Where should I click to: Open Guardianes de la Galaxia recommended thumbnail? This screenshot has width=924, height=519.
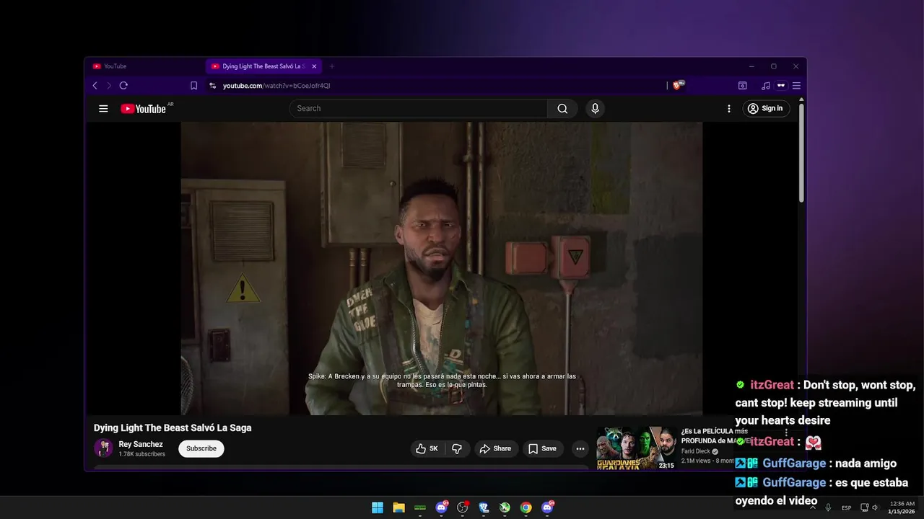coord(637,448)
